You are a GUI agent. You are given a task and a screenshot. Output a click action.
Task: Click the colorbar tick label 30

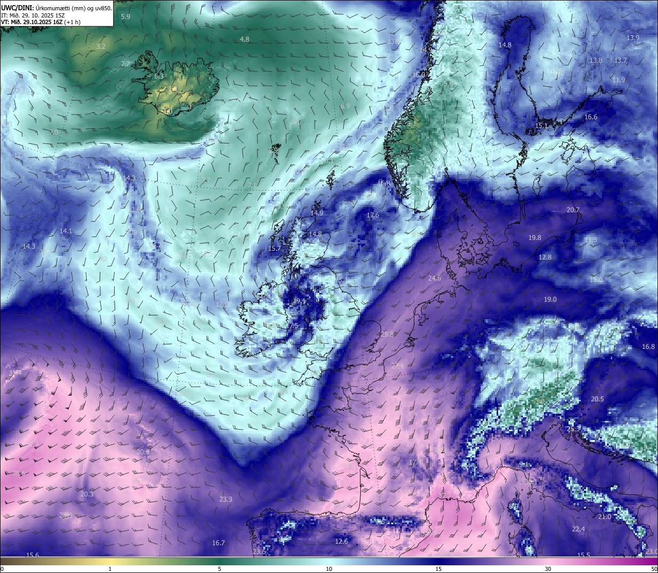[x=548, y=569]
